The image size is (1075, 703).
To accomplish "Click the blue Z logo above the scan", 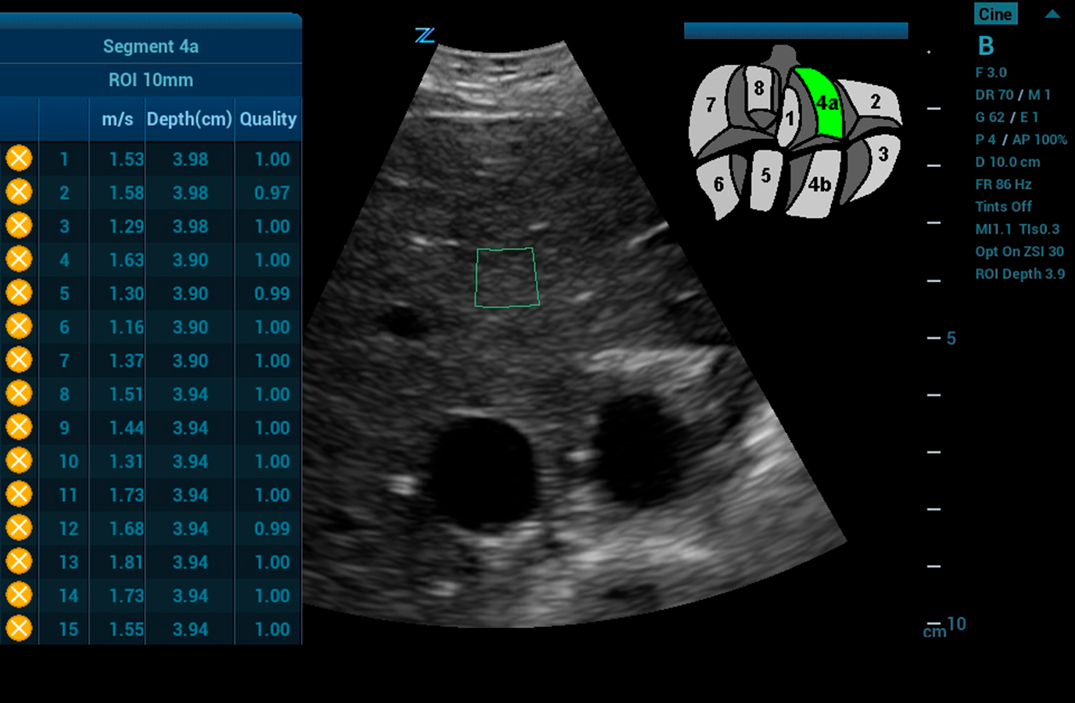I will pos(425,35).
